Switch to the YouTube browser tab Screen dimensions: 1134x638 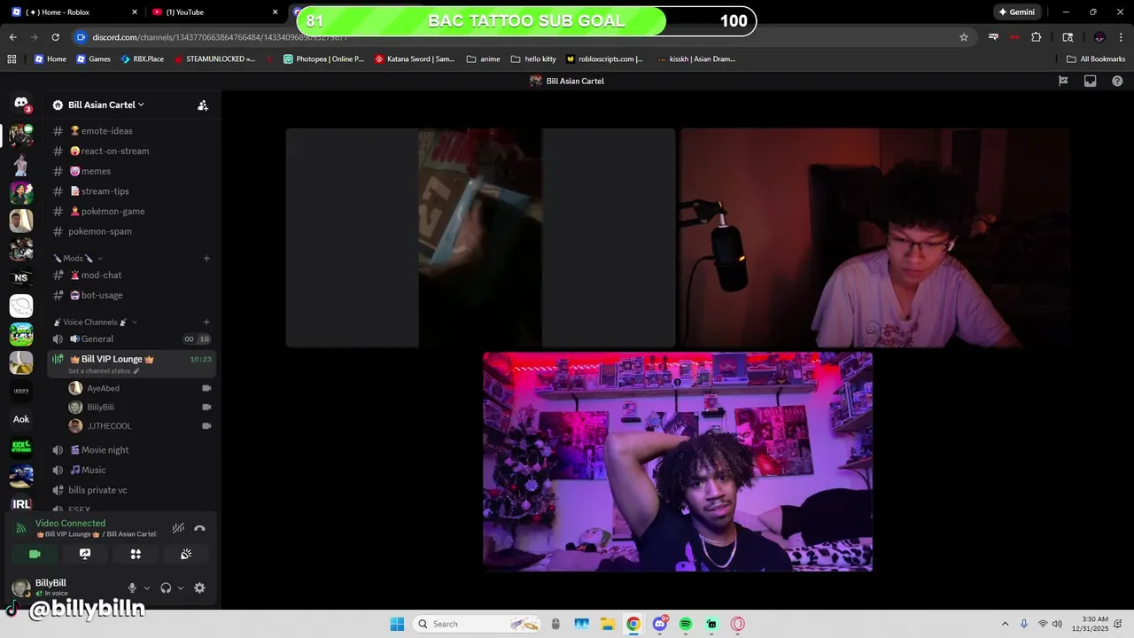(x=214, y=12)
